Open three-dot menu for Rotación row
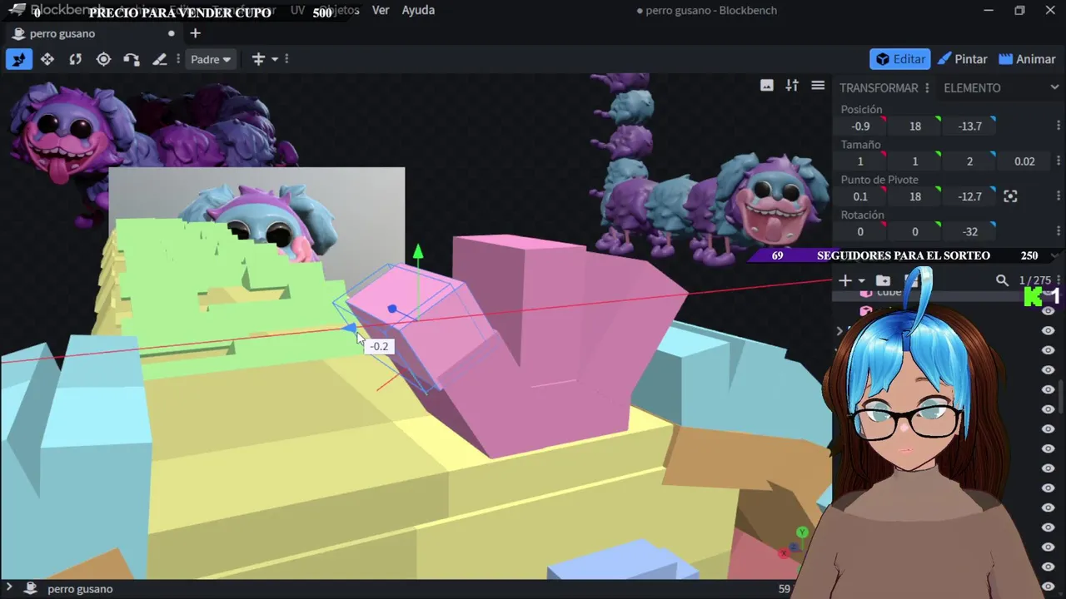 1059,231
